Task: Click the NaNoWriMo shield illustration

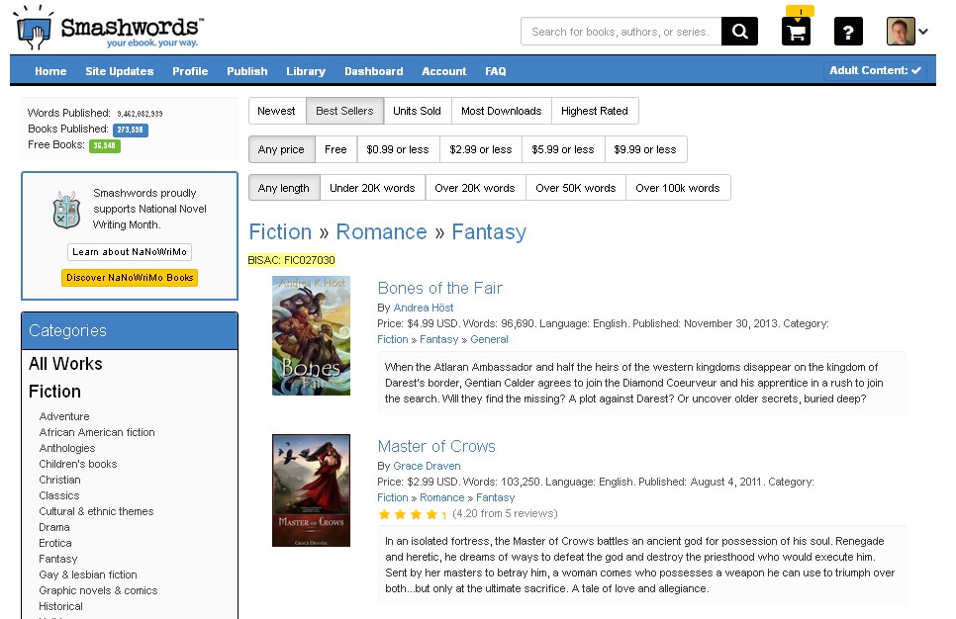Action: point(65,212)
